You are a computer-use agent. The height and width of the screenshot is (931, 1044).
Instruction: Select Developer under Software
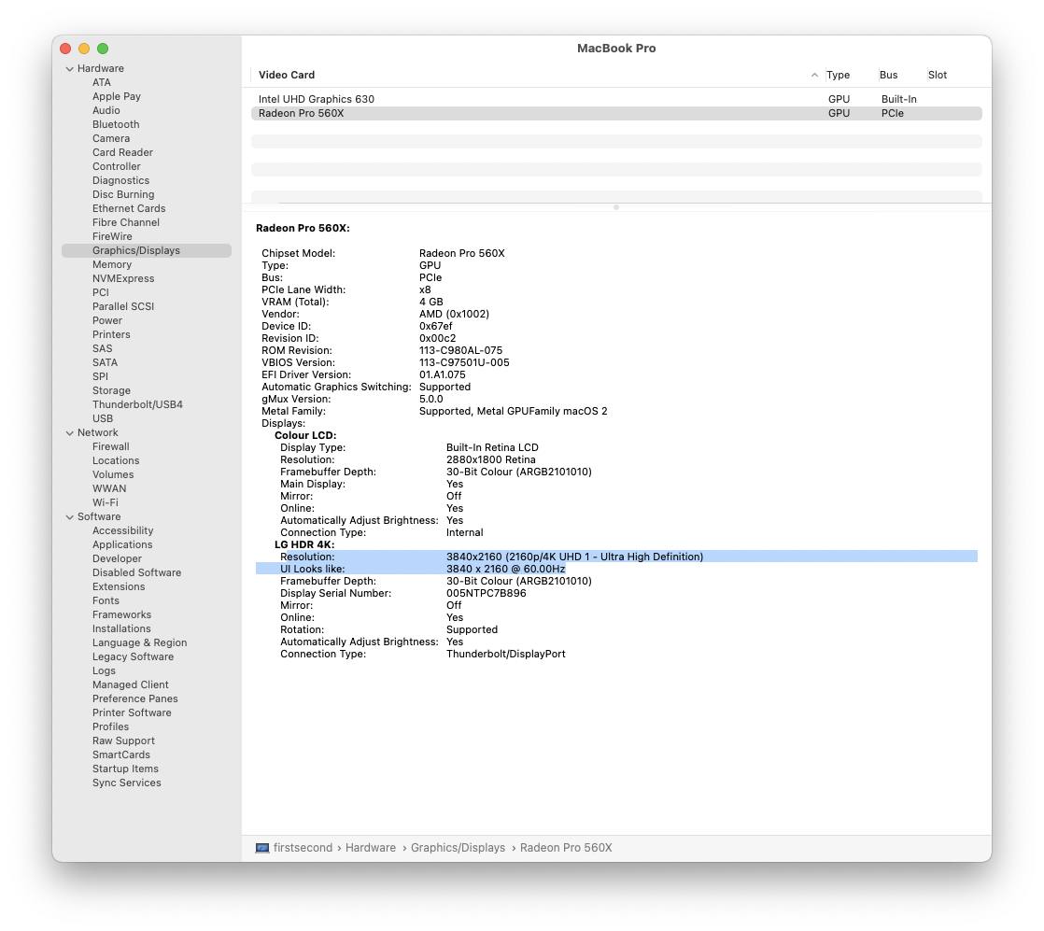(117, 558)
